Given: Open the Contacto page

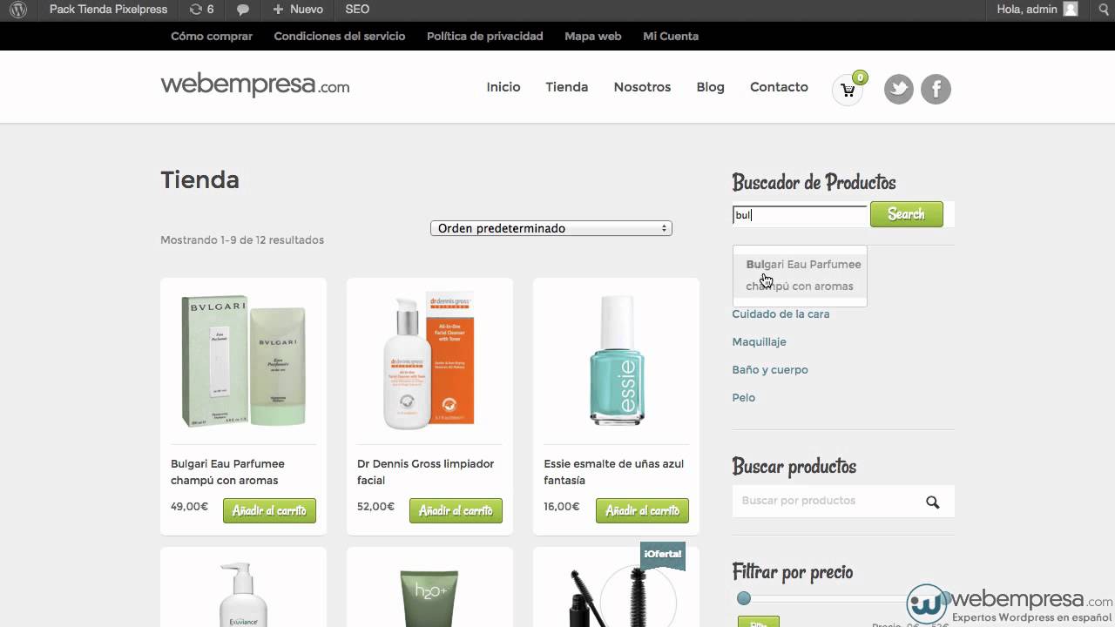Looking at the screenshot, I should 779,87.
